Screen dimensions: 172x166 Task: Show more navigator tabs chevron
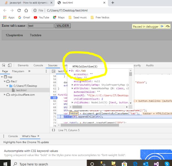tap(29, 71)
